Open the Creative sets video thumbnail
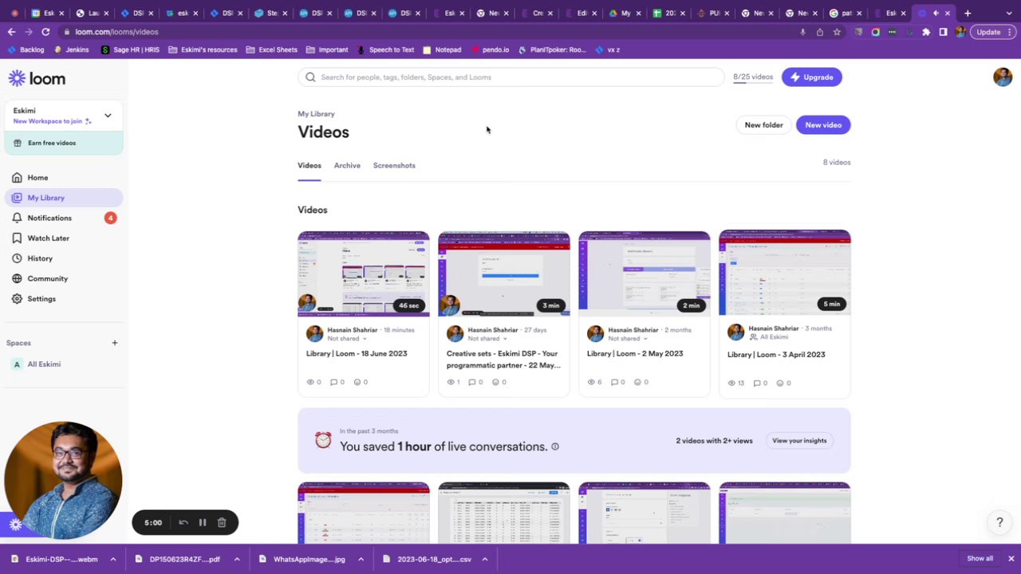The image size is (1021, 574). pos(504,273)
